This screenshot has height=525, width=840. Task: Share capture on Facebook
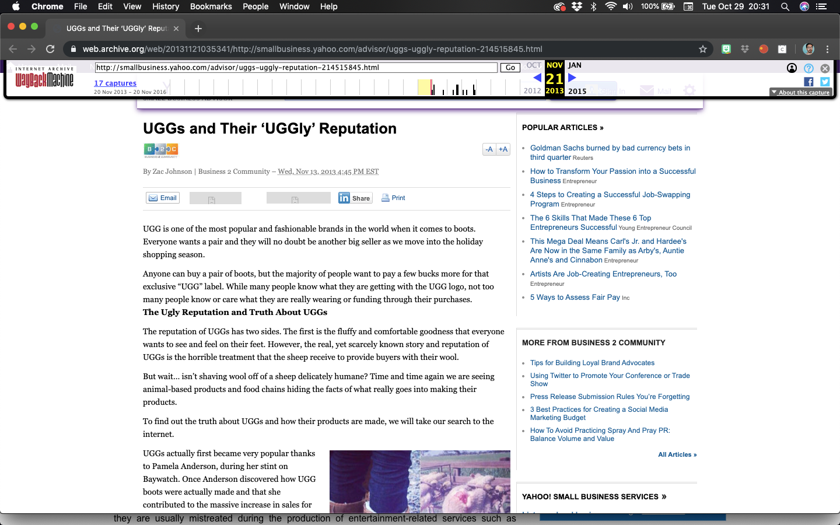808,82
